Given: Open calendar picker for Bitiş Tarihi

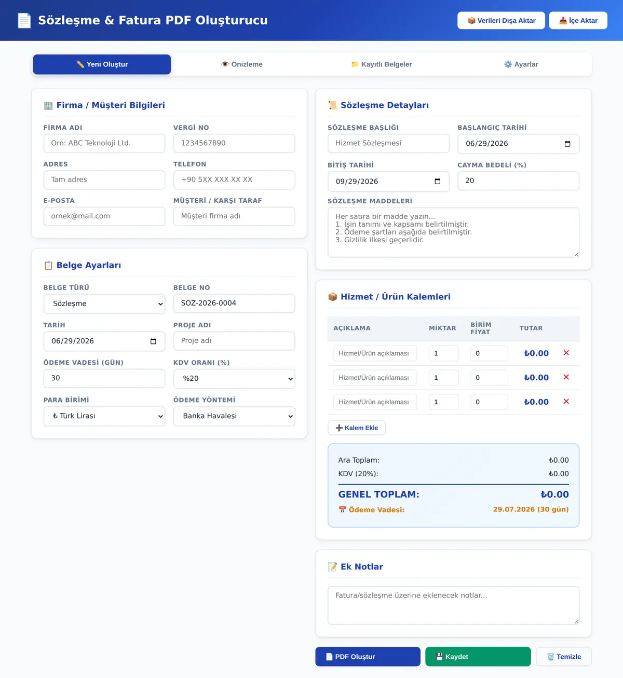Looking at the screenshot, I should pos(438,182).
